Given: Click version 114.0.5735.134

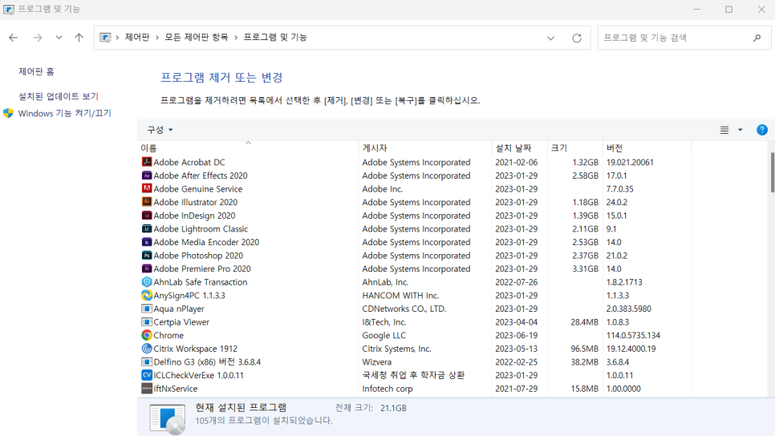Looking at the screenshot, I should pyautogui.click(x=633, y=335).
